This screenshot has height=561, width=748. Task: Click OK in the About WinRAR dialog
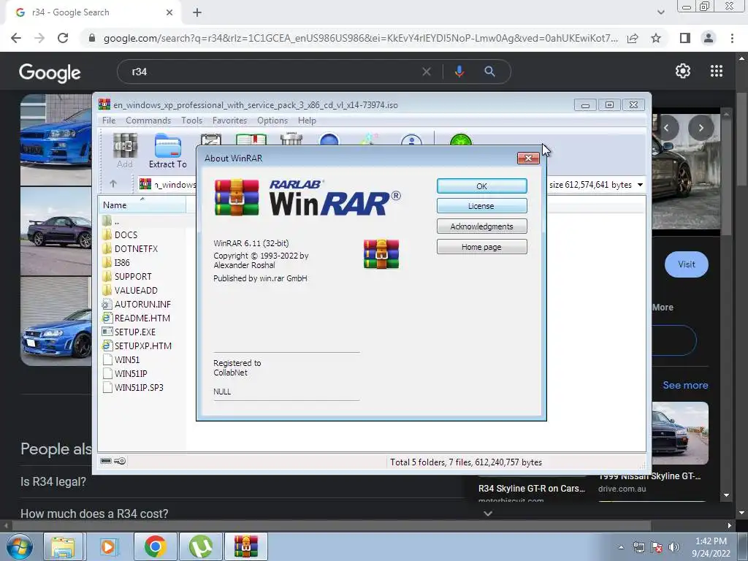[x=482, y=186]
